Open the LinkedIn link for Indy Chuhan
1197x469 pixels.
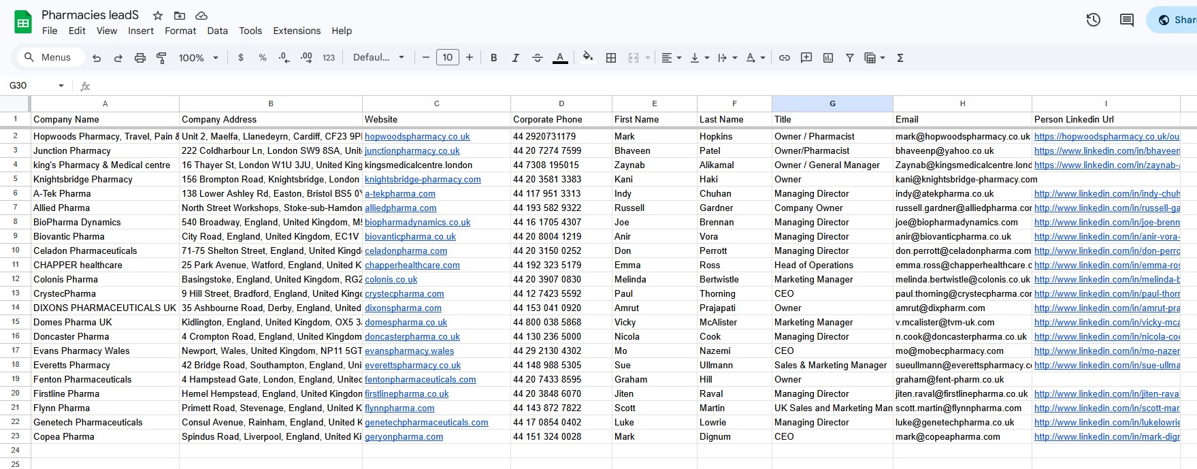[x=1107, y=194]
